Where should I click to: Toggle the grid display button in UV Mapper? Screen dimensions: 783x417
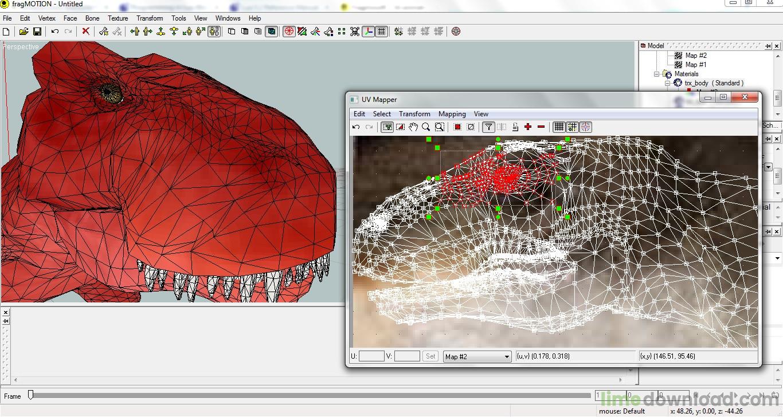point(559,127)
